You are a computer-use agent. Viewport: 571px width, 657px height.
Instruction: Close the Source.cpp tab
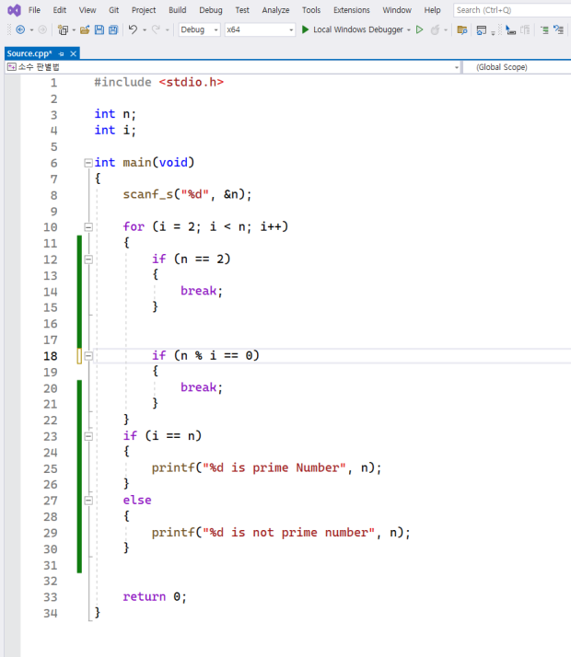tap(74, 53)
